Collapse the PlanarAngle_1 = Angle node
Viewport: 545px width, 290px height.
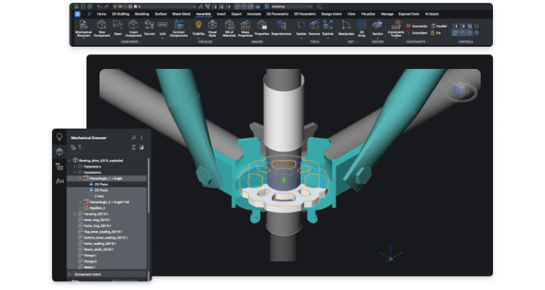(80, 178)
